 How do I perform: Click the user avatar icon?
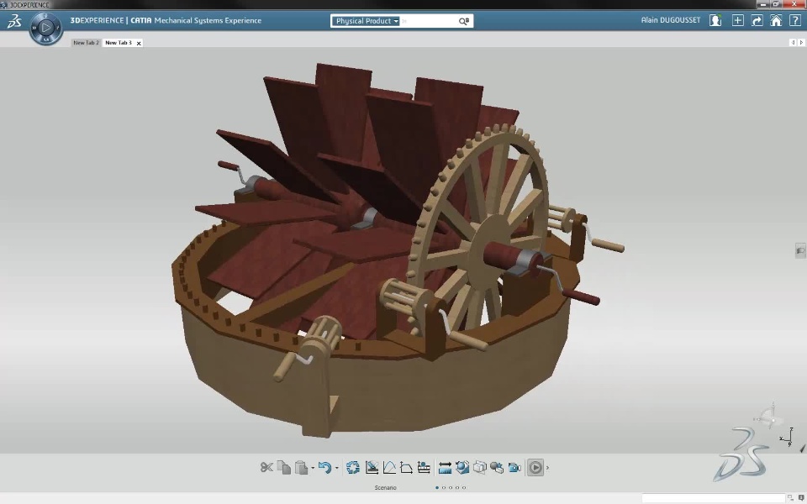[x=715, y=20]
